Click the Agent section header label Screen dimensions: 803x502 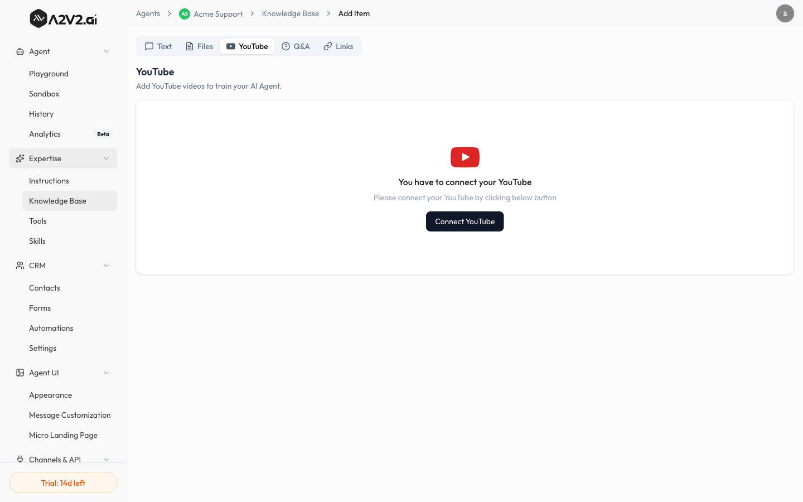click(39, 51)
